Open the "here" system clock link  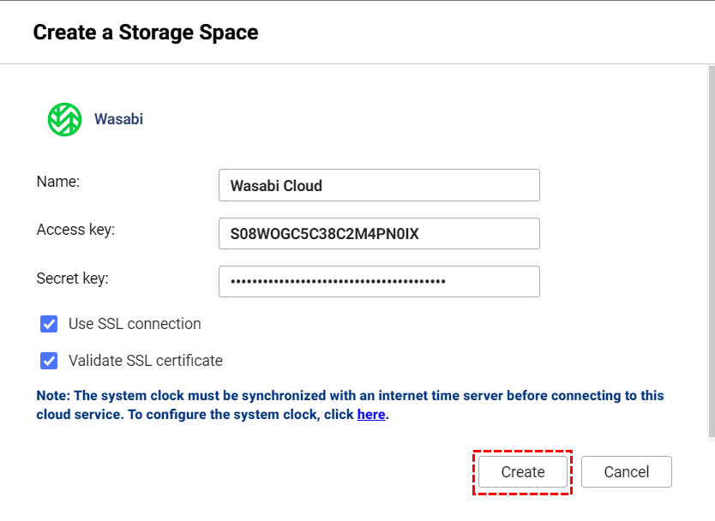pyautogui.click(x=371, y=415)
